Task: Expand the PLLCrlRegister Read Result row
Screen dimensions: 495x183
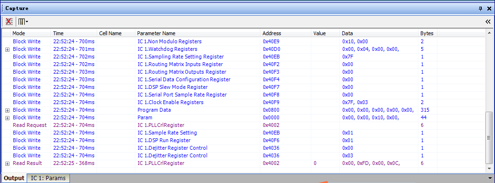Action: point(7,164)
